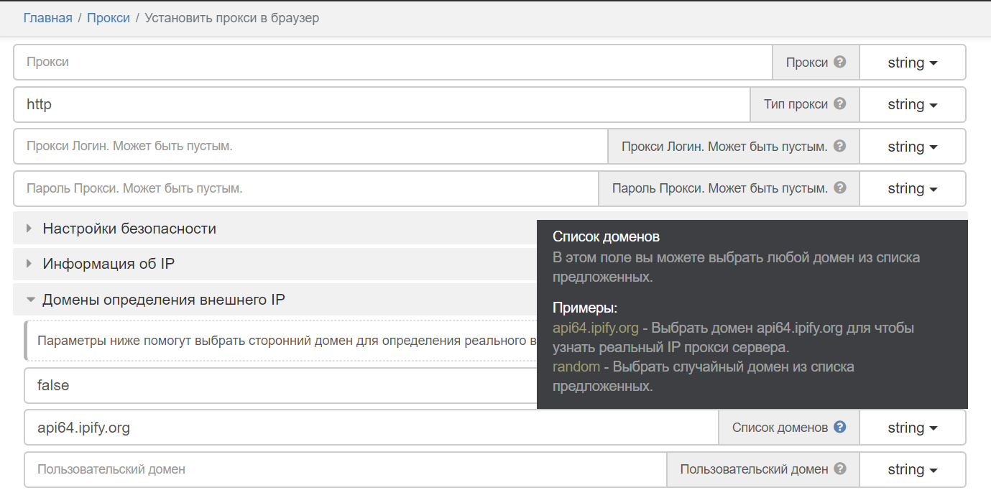Open Прокси page from breadcrumb

click(108, 17)
